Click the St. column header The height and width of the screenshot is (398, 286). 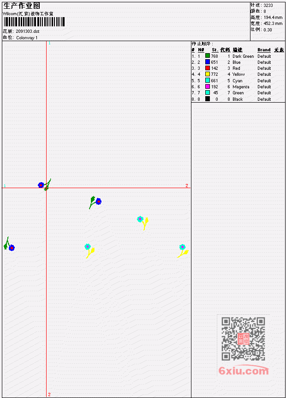pyautogui.click(x=215, y=50)
